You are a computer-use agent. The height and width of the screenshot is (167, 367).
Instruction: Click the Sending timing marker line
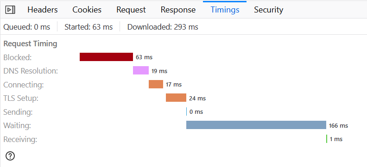point(187,111)
